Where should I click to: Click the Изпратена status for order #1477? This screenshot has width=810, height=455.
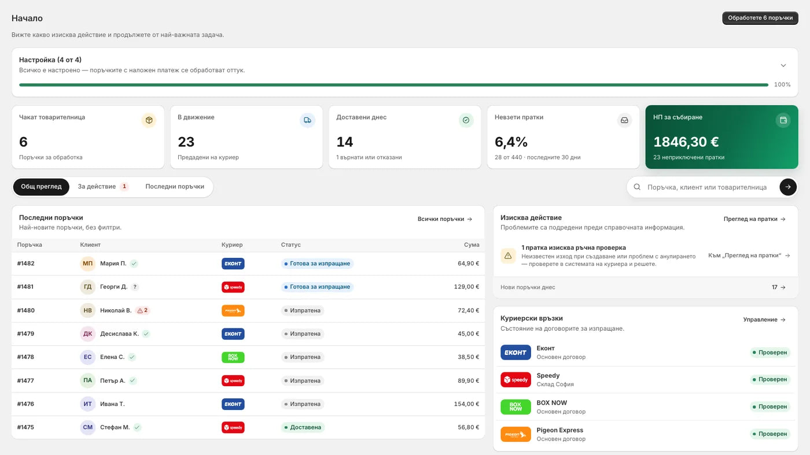(x=303, y=381)
